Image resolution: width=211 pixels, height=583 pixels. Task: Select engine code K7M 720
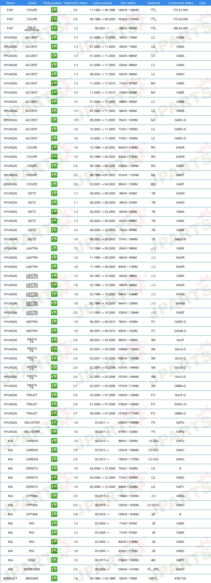pos(180,578)
